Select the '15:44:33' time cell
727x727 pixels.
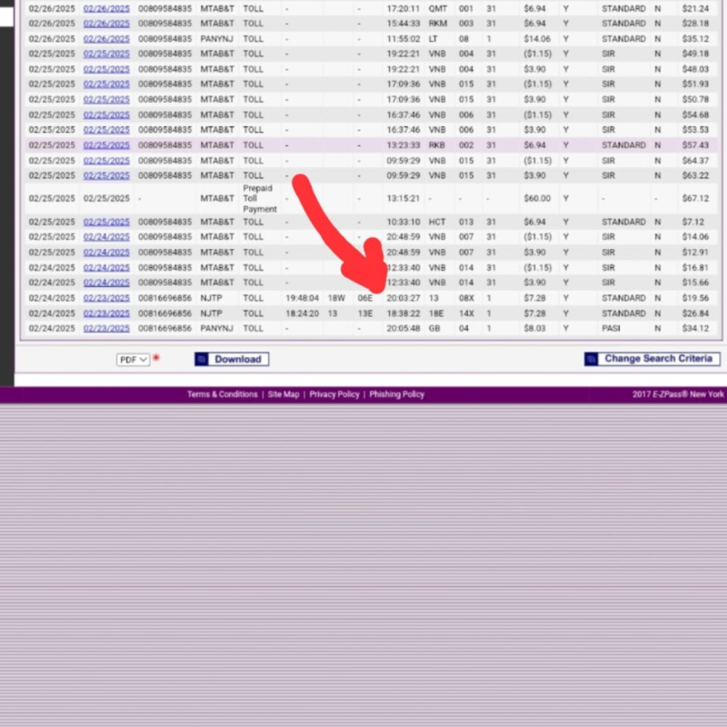click(x=403, y=24)
